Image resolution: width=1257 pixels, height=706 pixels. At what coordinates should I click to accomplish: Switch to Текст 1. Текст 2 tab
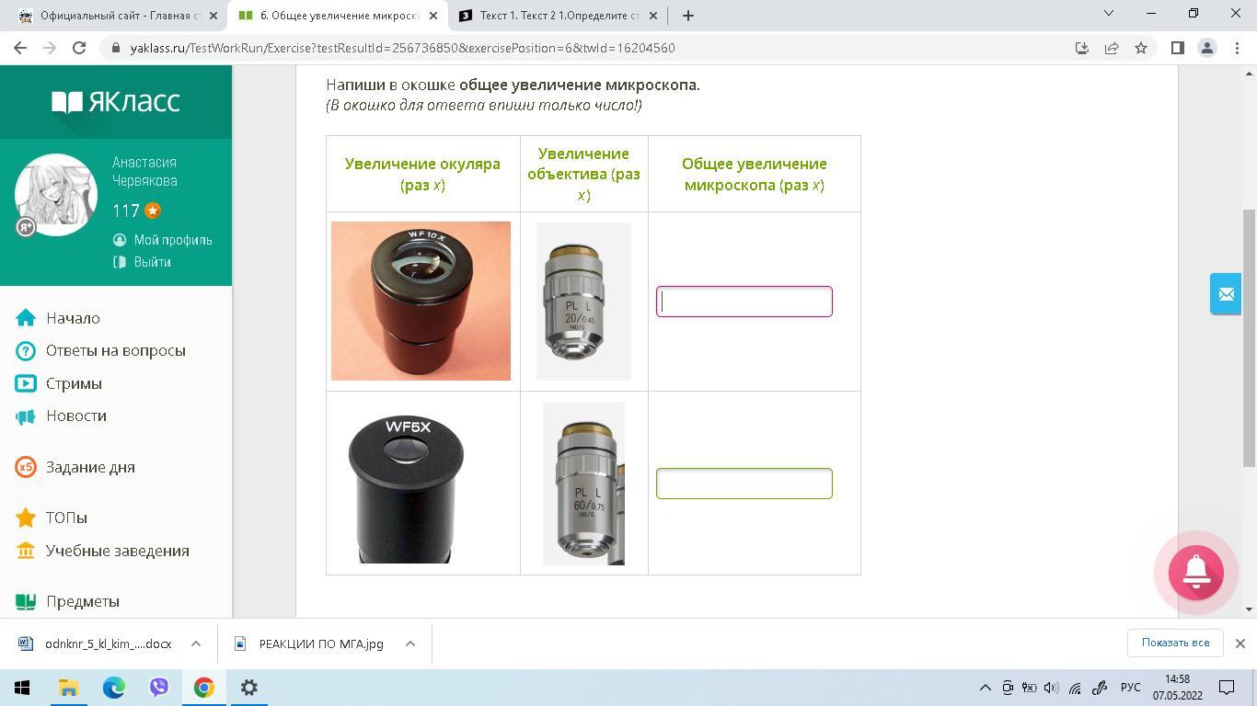point(552,16)
